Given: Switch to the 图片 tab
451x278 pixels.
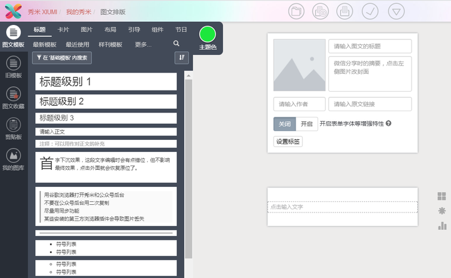Looking at the screenshot, I should [x=86, y=30].
